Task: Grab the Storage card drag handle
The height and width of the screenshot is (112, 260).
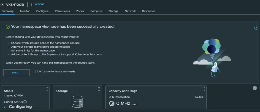Action: pos(99,89)
